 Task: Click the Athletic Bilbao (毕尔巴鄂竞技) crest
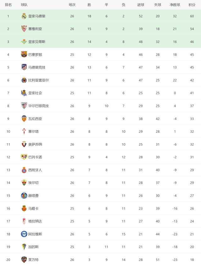pyautogui.click(x=24, y=106)
